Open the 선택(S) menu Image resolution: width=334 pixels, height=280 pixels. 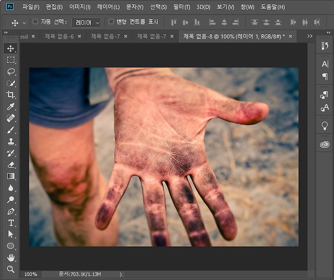point(158,7)
